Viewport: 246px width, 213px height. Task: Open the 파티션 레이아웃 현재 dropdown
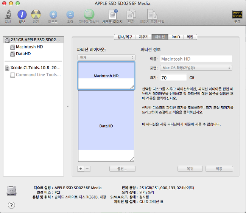tap(106, 58)
